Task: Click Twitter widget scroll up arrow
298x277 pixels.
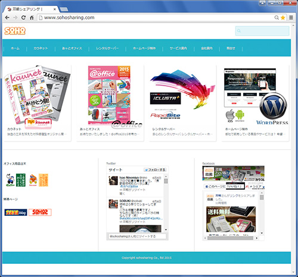Action: pyautogui.click(x=166, y=177)
